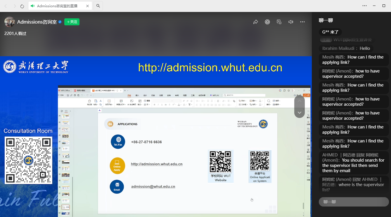Image resolution: width=391 pixels, height=217 pixels.
Task: Select Amoni's "where is the supervisor list?" reply
Action: click(x=354, y=185)
